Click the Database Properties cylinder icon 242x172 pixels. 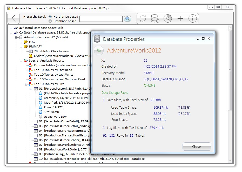pos(97,39)
